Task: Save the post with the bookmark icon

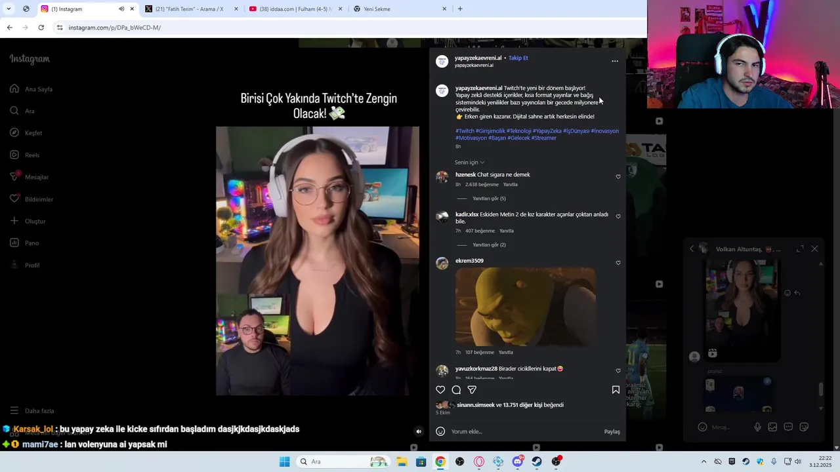Action: [616, 390]
